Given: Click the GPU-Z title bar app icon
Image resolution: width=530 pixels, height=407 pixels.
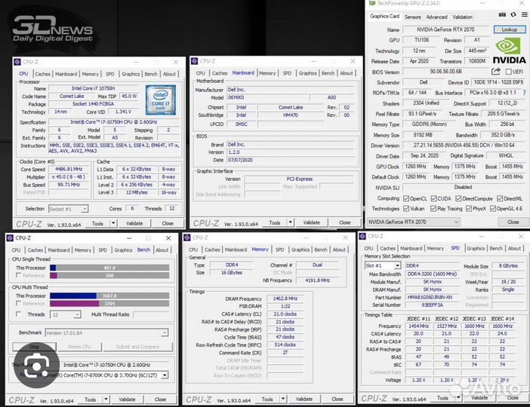Looking at the screenshot, I should [372, 3].
